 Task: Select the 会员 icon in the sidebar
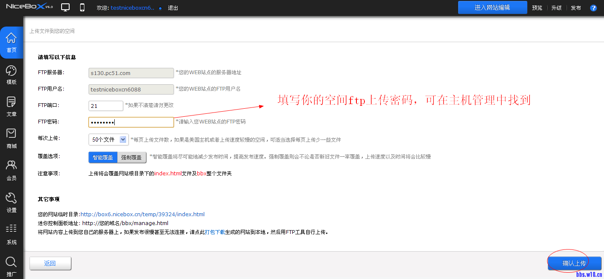coord(11,168)
